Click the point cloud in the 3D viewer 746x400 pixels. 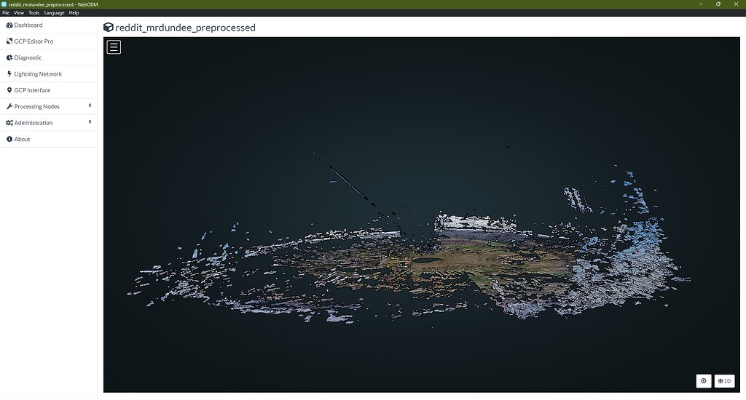pos(452,262)
